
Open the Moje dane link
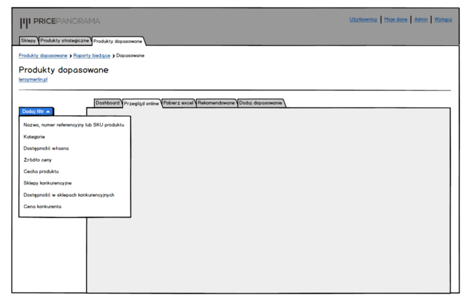(396, 19)
